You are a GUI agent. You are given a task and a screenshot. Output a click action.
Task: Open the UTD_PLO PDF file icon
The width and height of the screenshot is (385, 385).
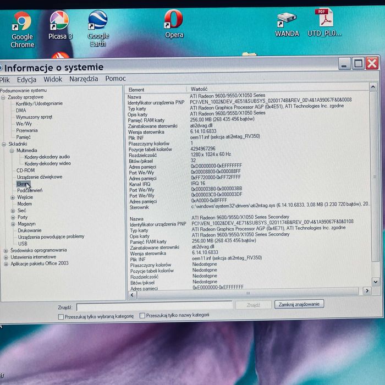click(324, 23)
